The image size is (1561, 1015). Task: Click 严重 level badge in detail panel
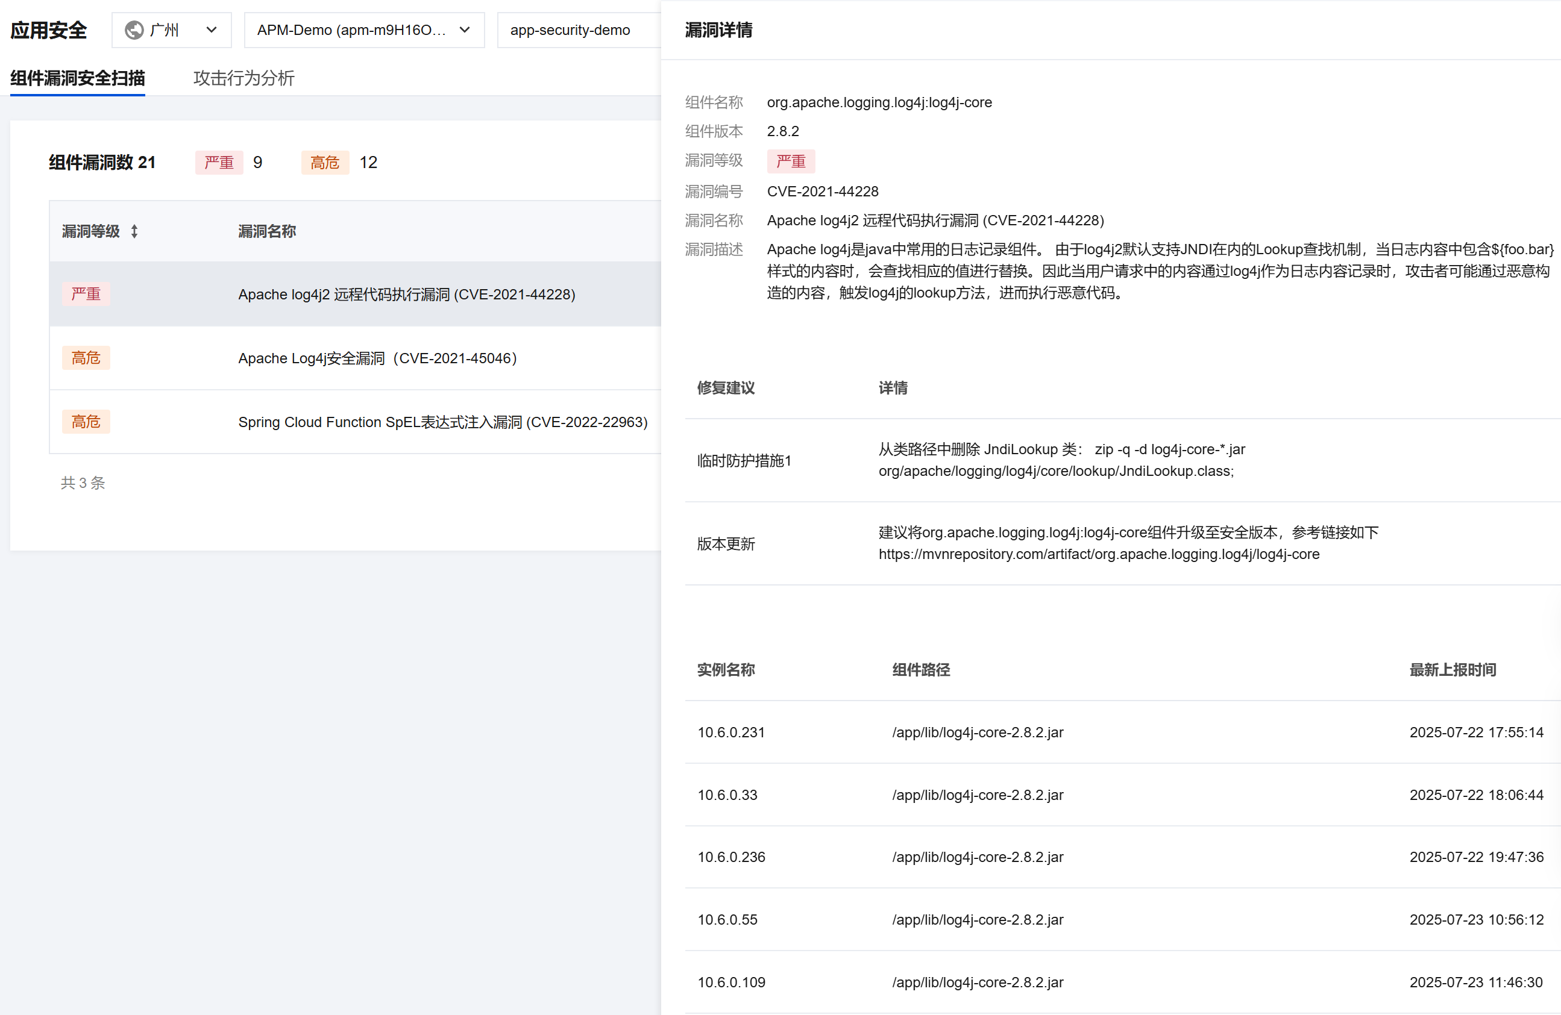pos(790,161)
